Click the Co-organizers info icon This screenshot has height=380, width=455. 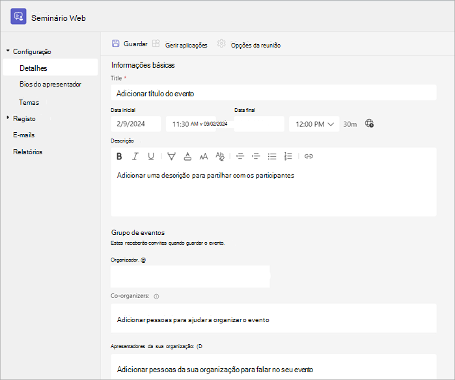(156, 297)
